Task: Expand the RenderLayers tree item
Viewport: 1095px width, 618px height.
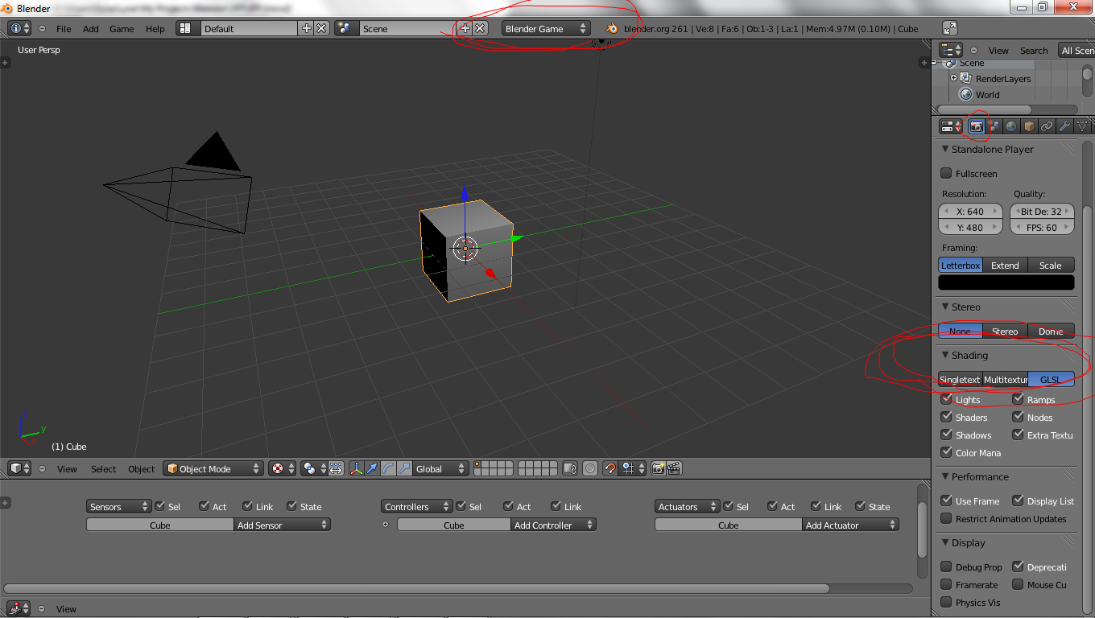Action: click(953, 78)
